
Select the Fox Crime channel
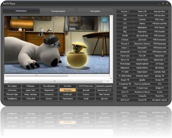142,52
